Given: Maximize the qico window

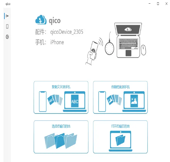Looking at the screenshot, I should click(x=158, y=4).
